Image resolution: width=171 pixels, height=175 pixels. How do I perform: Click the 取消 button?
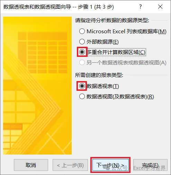point(31,165)
